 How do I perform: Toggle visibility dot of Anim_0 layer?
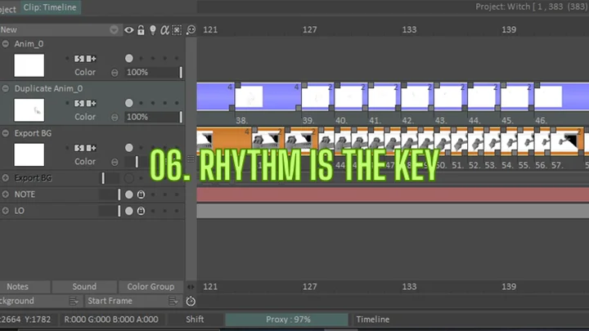click(128, 59)
